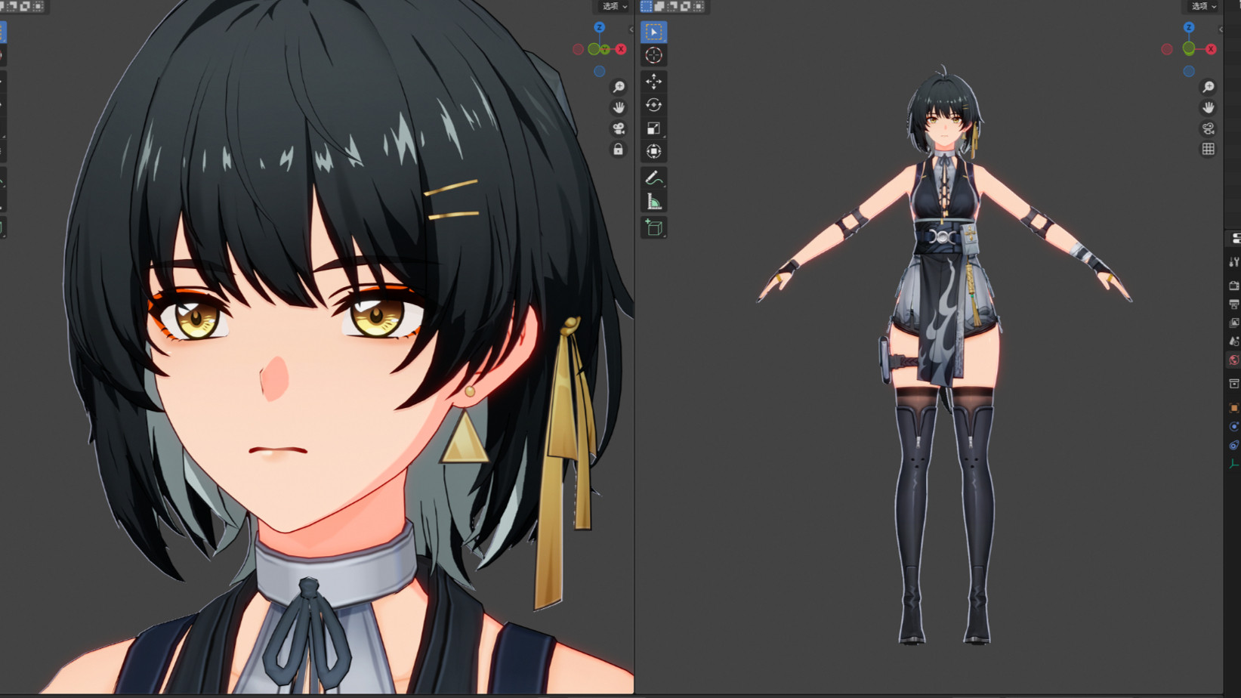Choose the Add Cube tool
The width and height of the screenshot is (1241, 698).
point(653,227)
